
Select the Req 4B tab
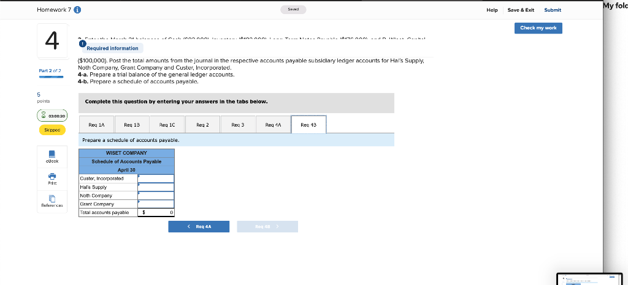pos(308,125)
